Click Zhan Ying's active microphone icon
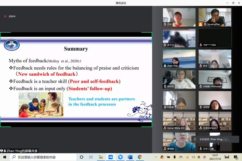This screenshot has width=242, height=161. coord(165,66)
